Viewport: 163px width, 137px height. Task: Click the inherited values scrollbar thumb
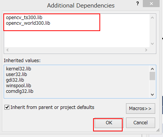click(152, 76)
